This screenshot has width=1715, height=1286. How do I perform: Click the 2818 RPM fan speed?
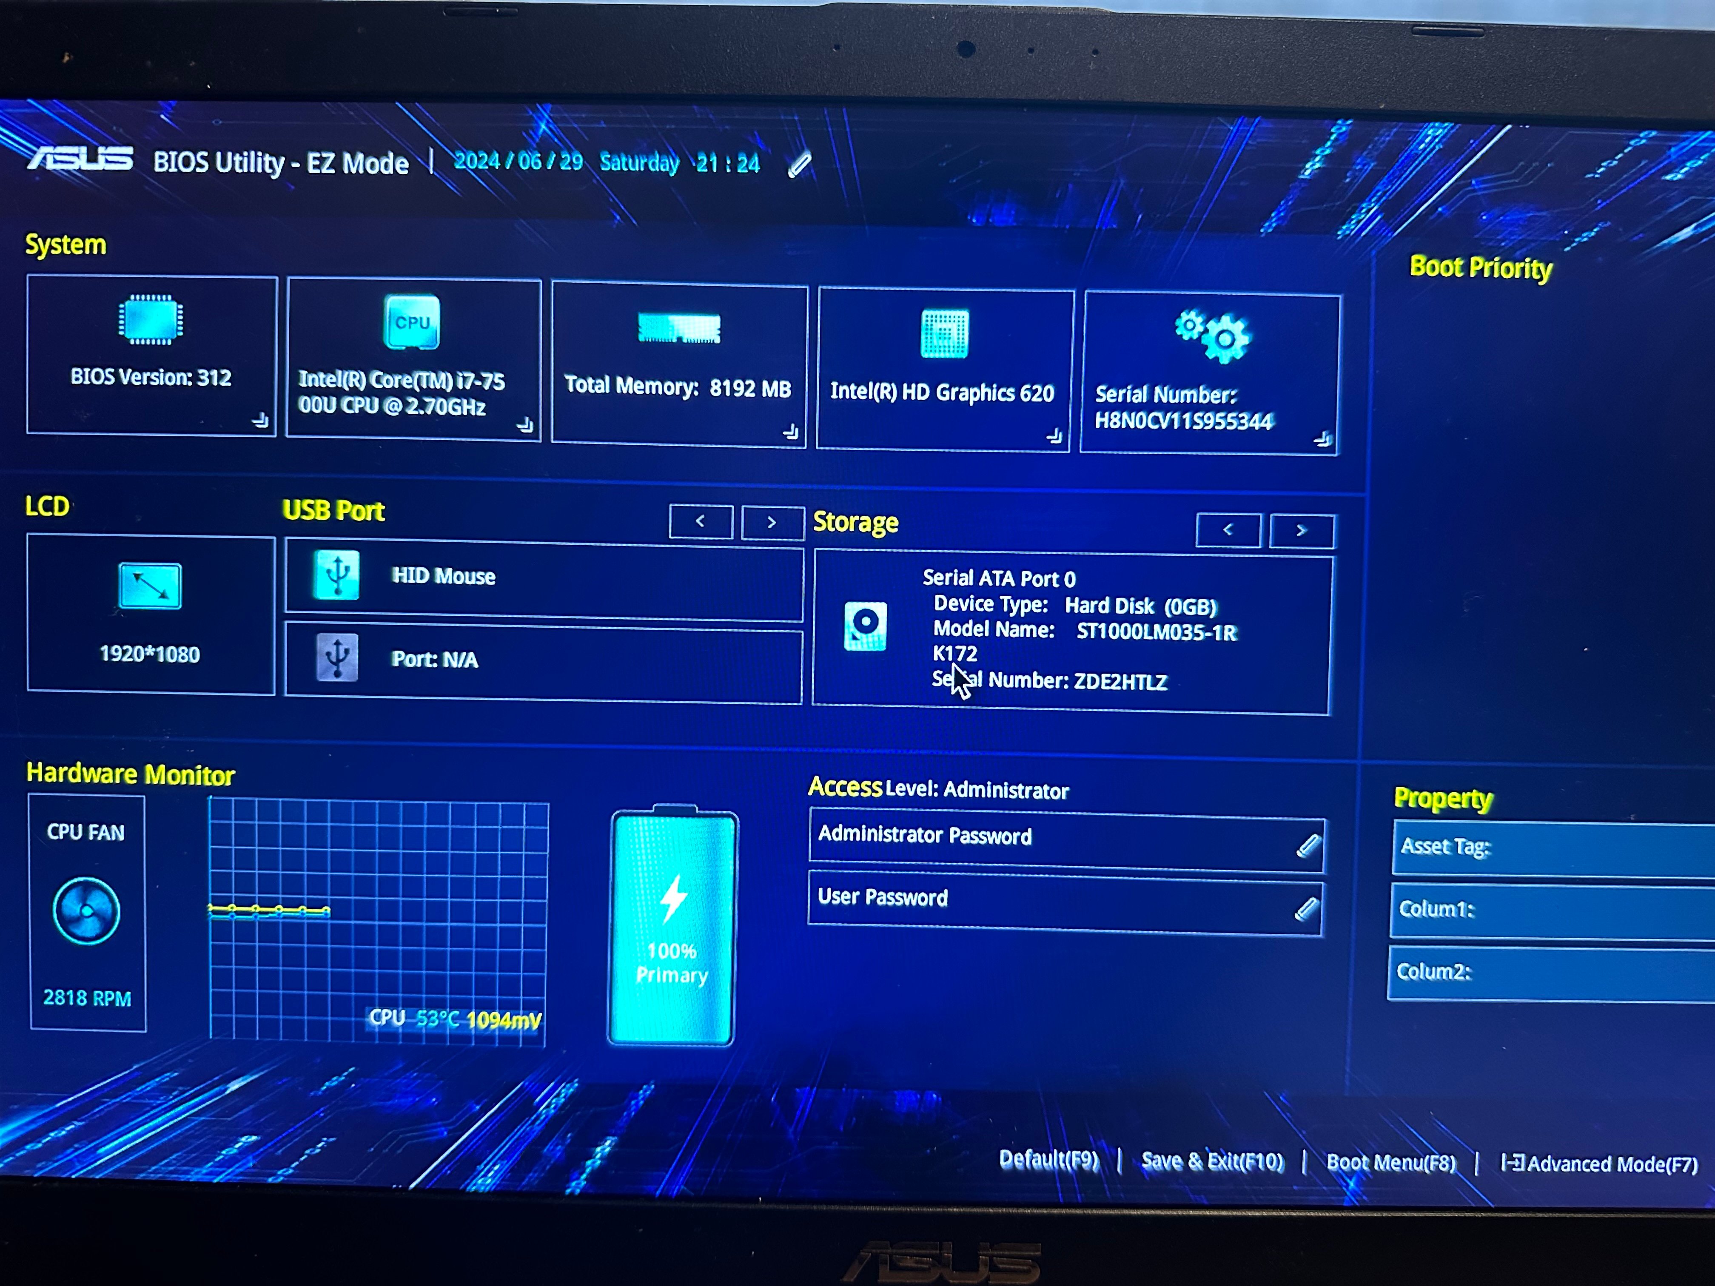87,998
